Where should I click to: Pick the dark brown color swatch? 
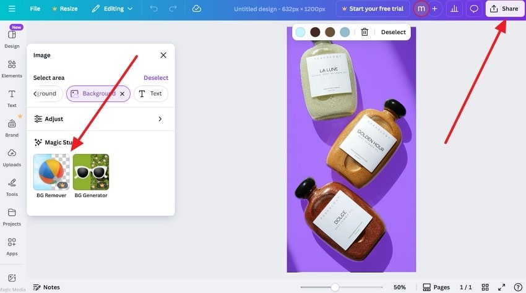click(315, 32)
